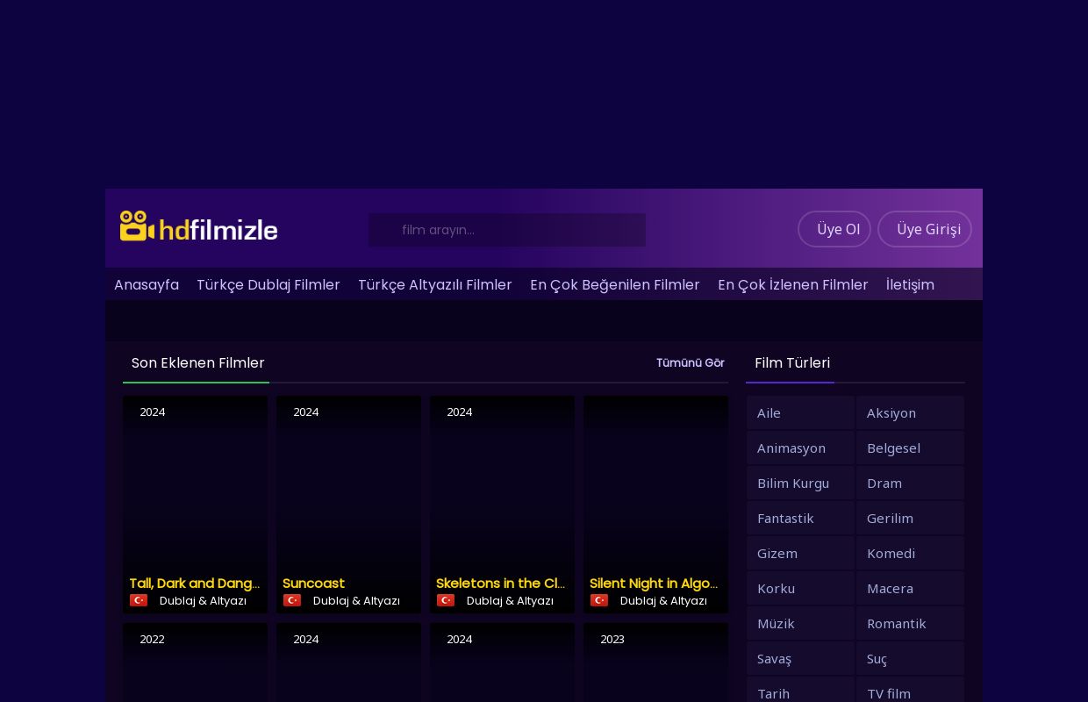
Task: Click the Üye Ol button
Action: click(834, 229)
